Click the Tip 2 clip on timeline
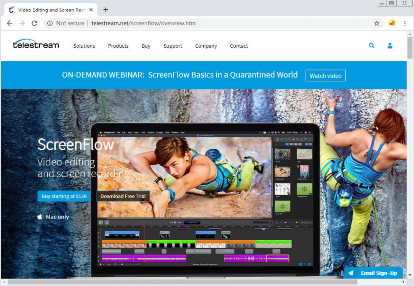The image size is (414, 286). (165, 235)
